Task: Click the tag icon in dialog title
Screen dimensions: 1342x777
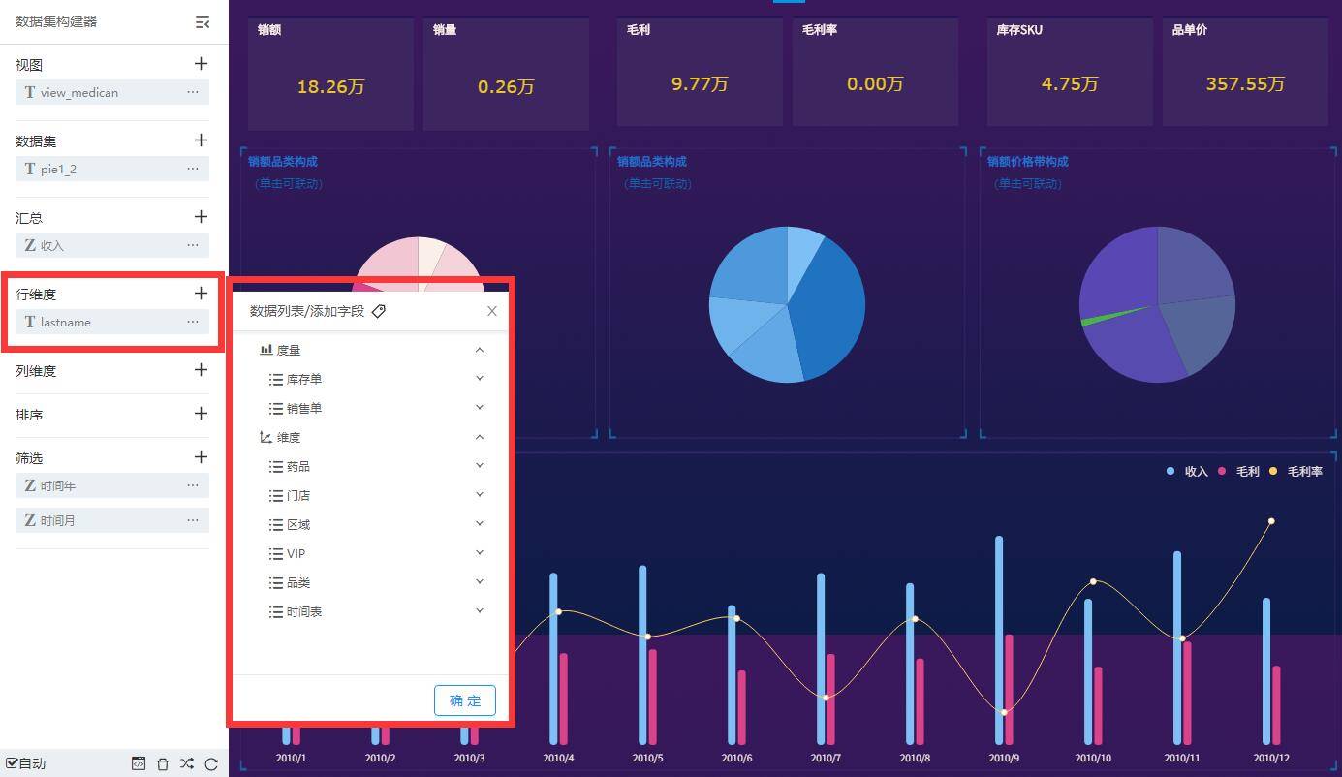Action: tap(379, 311)
